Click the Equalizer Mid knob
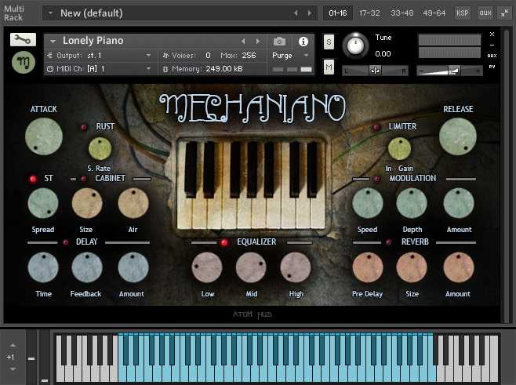The height and width of the screenshot is (385, 516). pos(251,267)
